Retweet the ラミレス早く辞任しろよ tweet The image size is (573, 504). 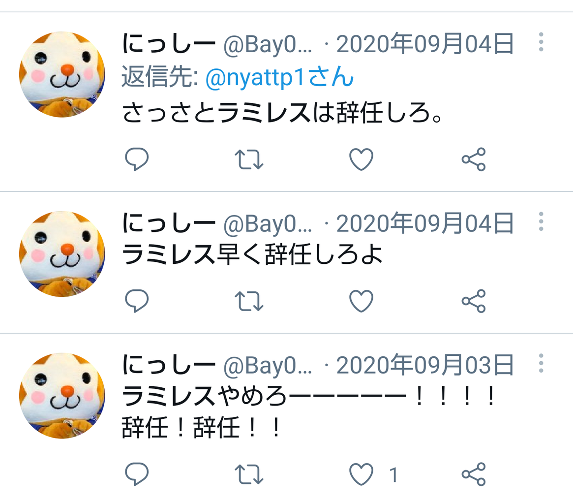click(x=249, y=301)
